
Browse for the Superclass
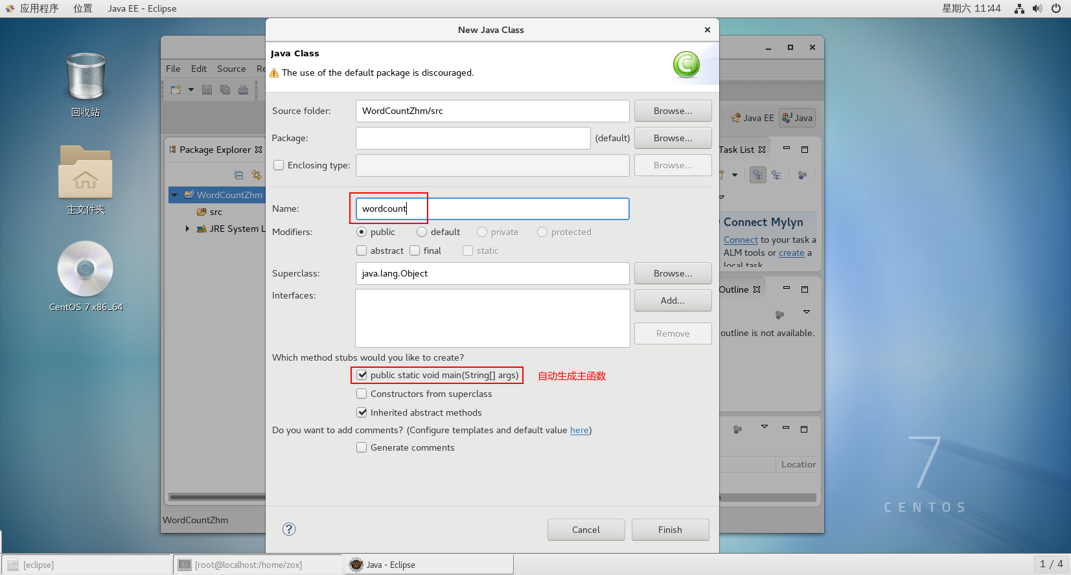click(673, 273)
